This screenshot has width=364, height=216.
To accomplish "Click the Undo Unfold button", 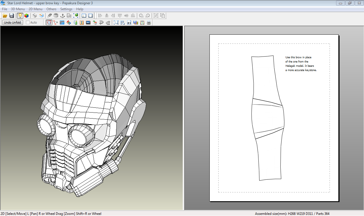I will click(x=13, y=22).
